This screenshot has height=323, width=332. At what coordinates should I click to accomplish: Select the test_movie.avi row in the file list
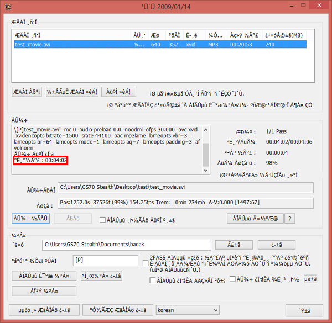pos(160,44)
